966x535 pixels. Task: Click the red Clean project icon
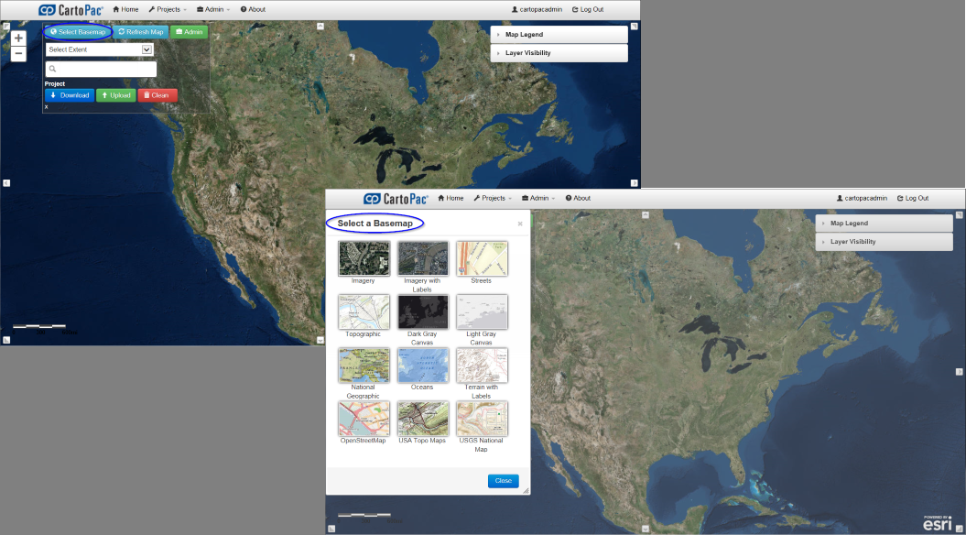(147, 94)
